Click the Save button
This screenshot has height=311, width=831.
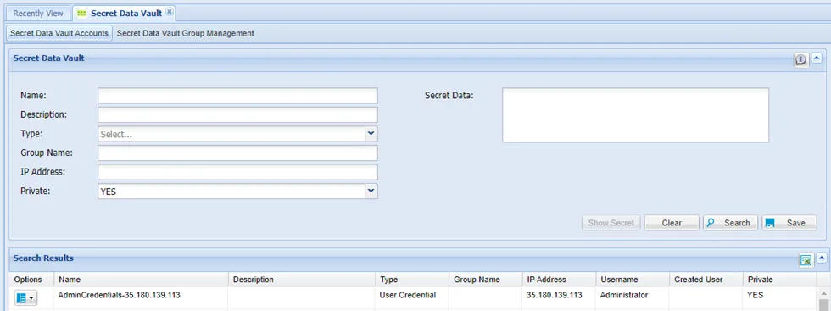[789, 223]
